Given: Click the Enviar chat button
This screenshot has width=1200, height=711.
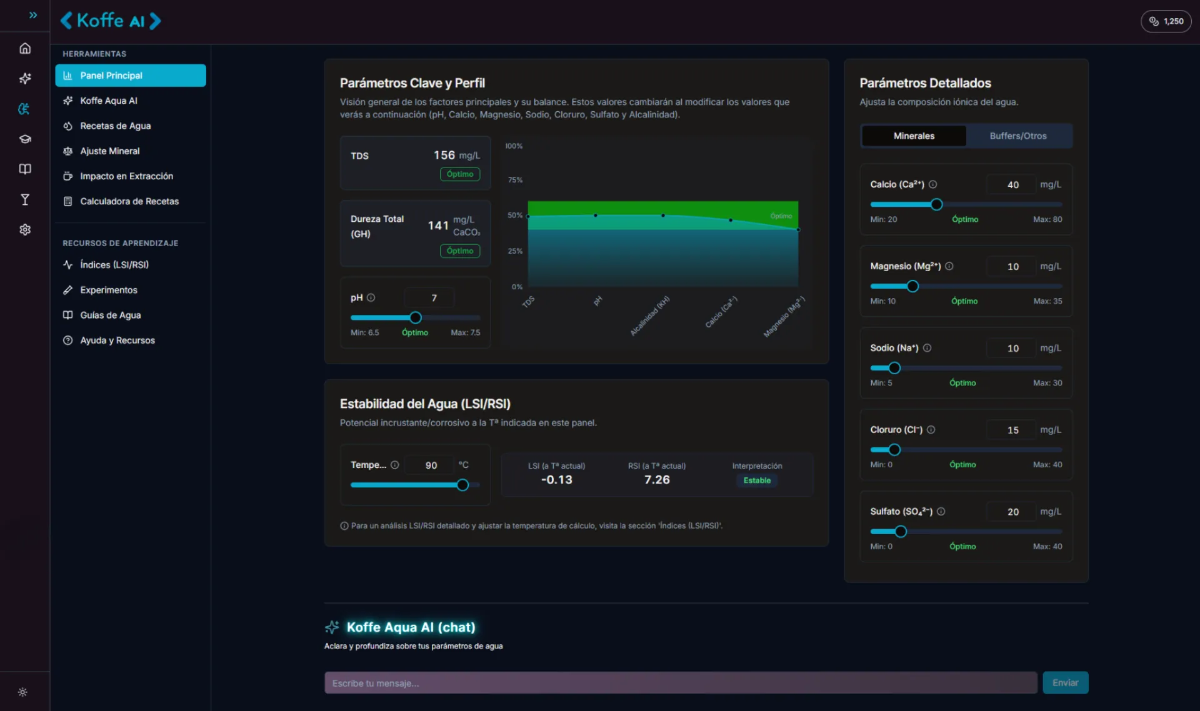Looking at the screenshot, I should (1065, 683).
